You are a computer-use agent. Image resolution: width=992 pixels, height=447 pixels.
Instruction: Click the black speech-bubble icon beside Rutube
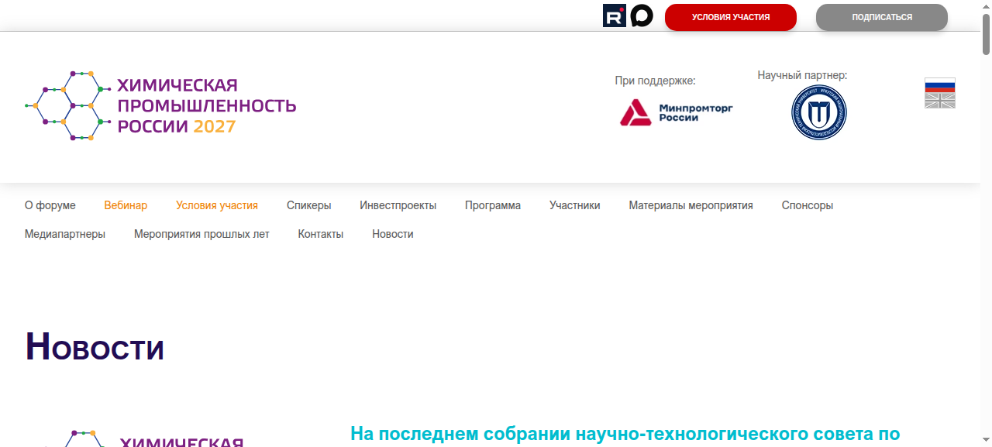[642, 15]
